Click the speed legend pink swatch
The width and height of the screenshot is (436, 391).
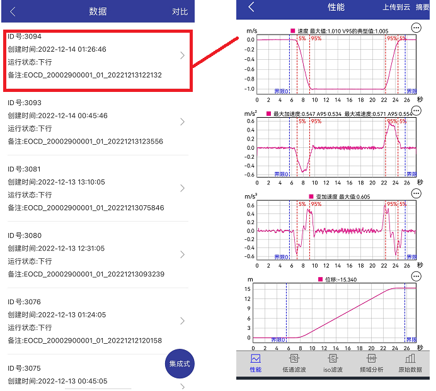(x=292, y=31)
